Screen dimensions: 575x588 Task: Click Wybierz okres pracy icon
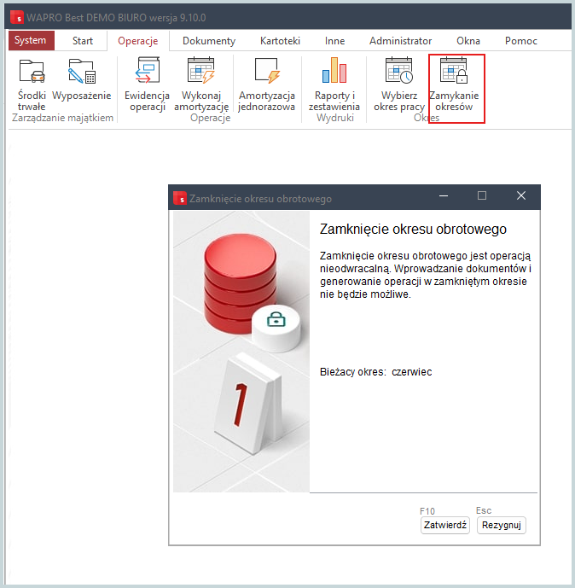[399, 71]
